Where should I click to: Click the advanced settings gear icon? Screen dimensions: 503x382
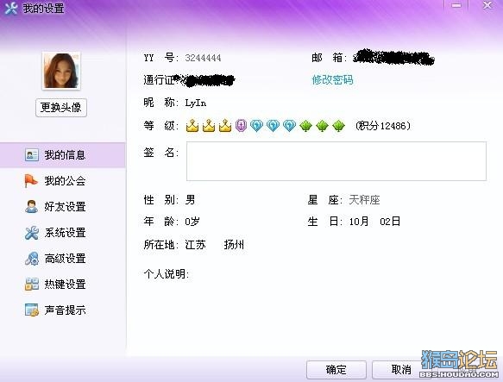tap(31, 259)
